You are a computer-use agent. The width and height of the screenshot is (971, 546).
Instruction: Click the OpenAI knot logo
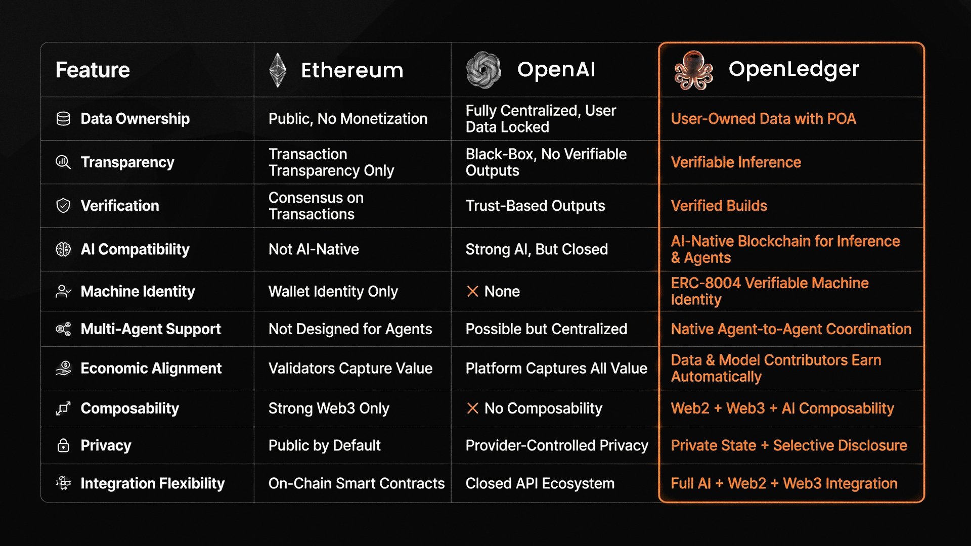483,70
